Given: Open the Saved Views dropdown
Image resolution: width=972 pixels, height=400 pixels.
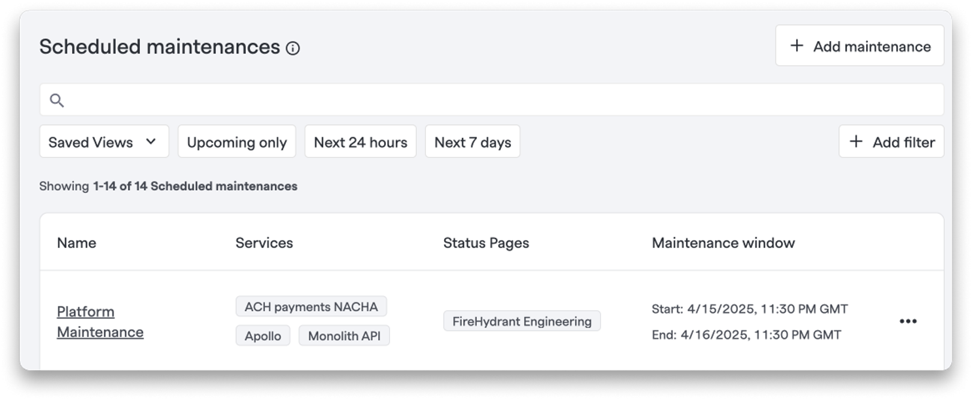Looking at the screenshot, I should [104, 142].
